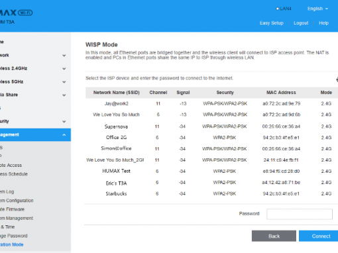Open Date & Time menu item
This screenshot has width=338, height=253.
pos(7,227)
